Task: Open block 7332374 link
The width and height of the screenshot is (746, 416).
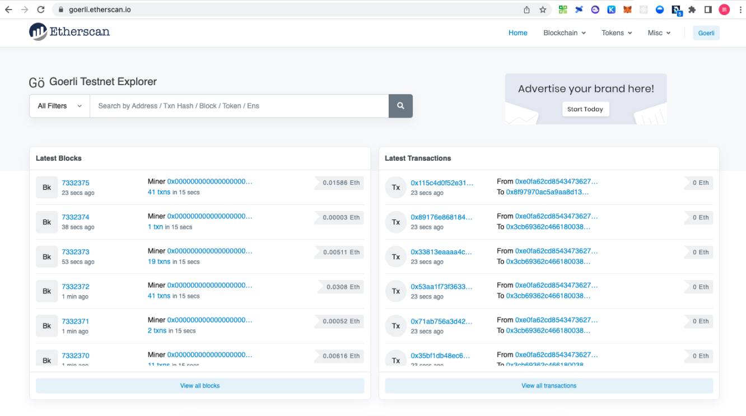Action: click(x=76, y=217)
